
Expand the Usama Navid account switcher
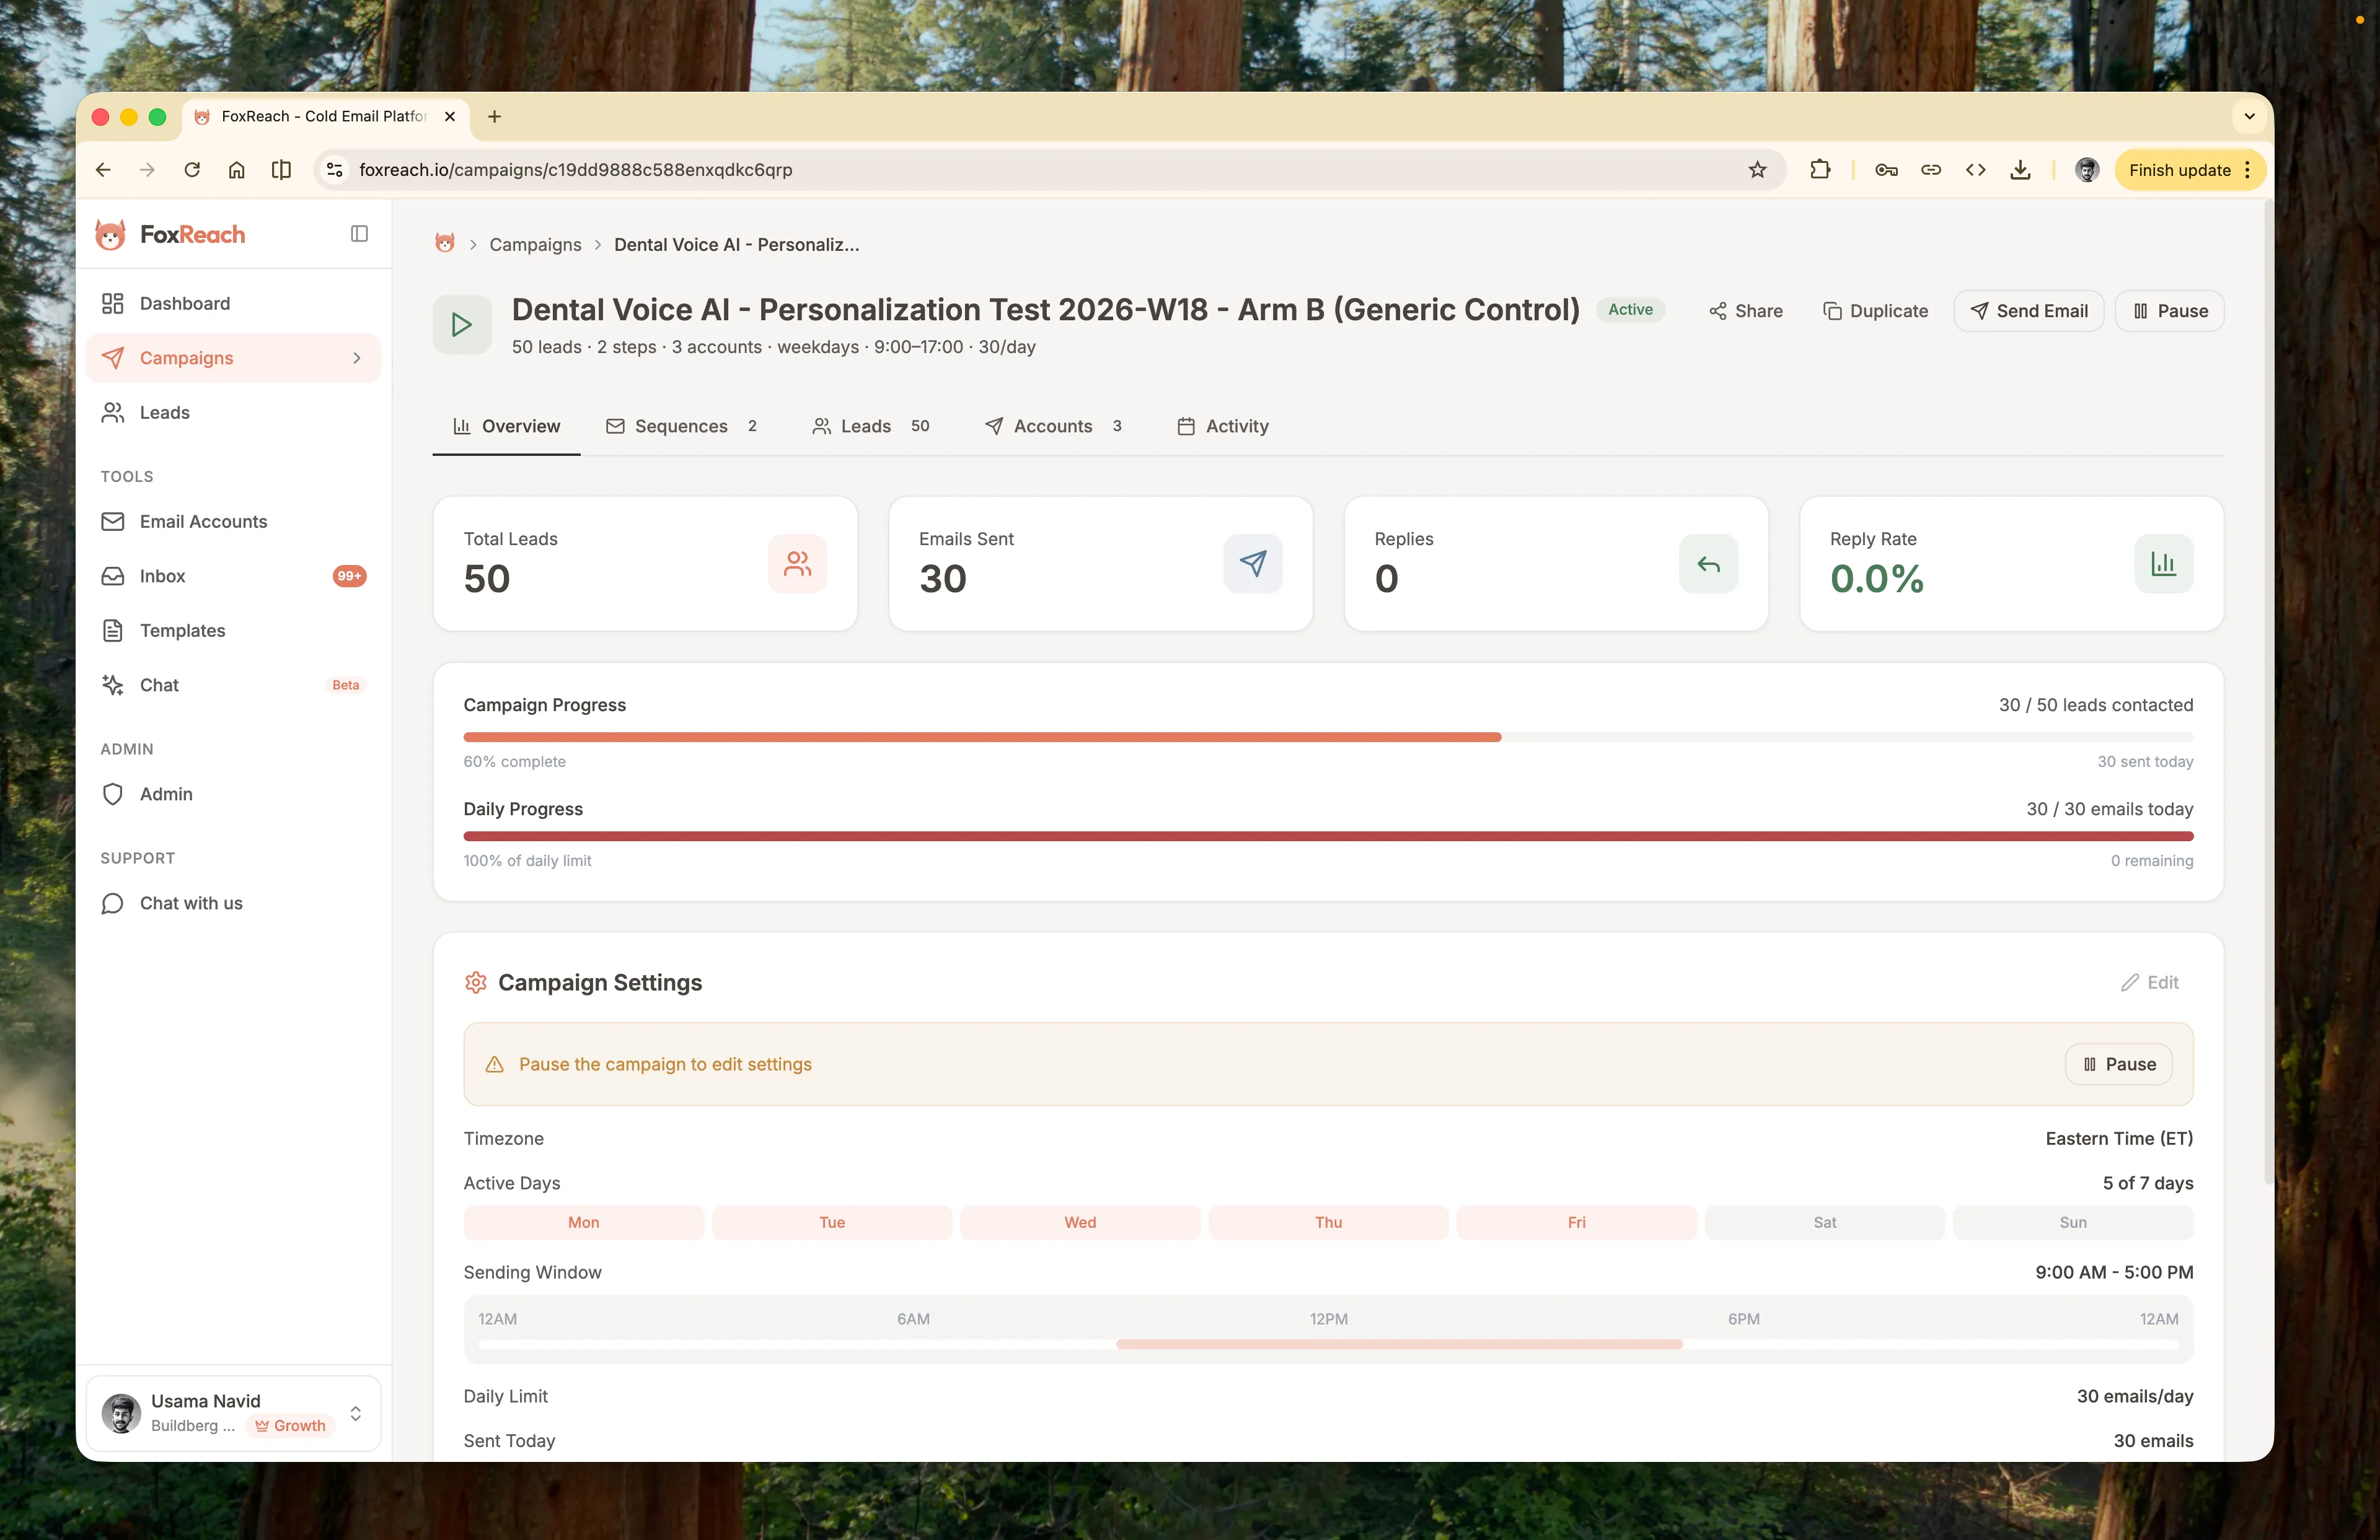pos(234,1413)
